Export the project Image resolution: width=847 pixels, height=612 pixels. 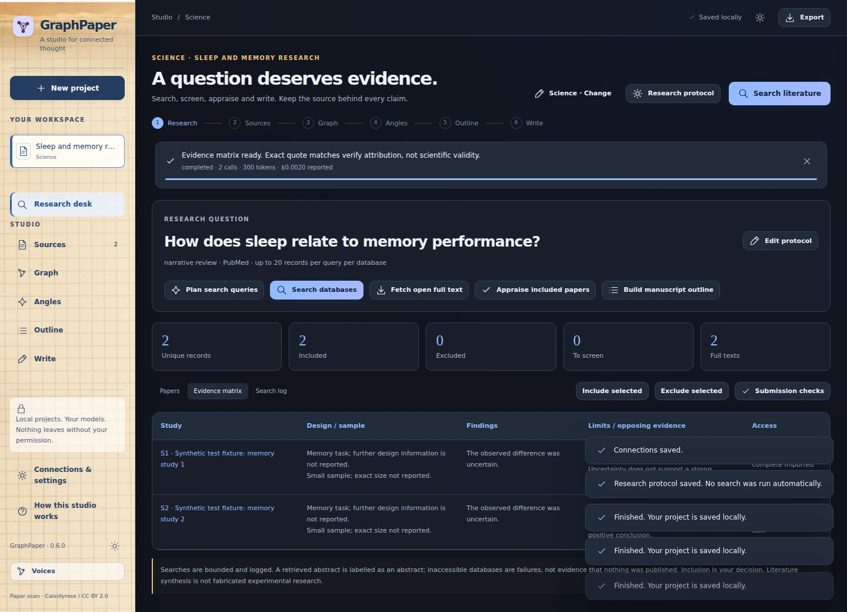[804, 18]
